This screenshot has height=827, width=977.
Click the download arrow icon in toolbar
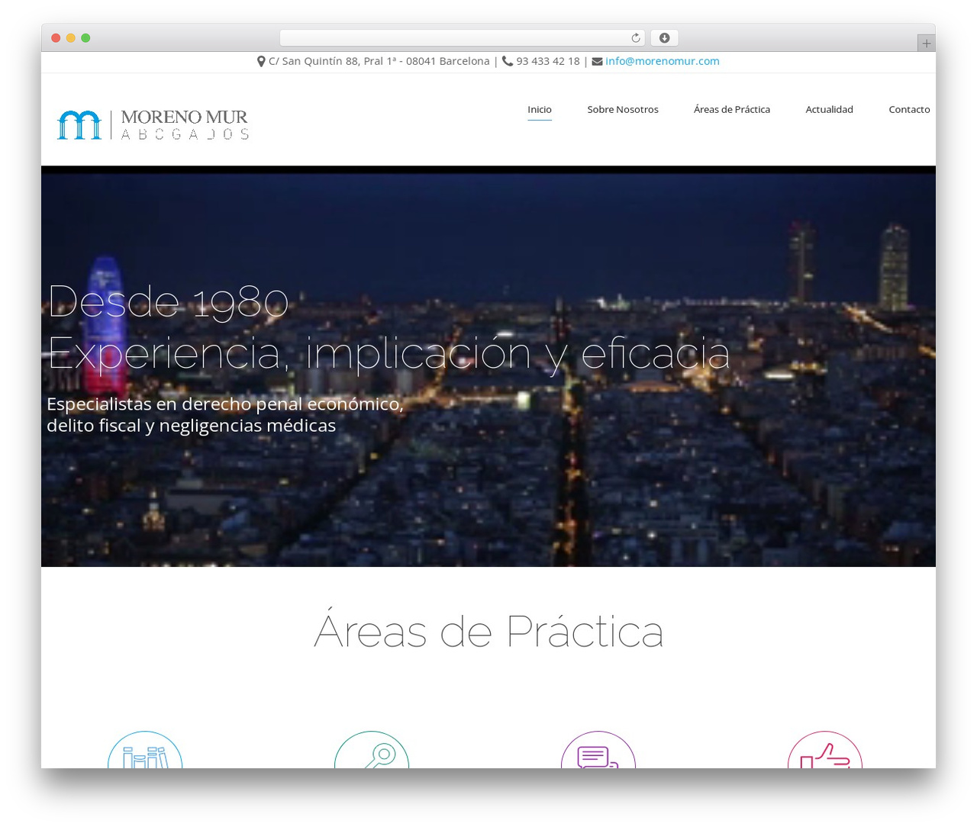point(664,38)
